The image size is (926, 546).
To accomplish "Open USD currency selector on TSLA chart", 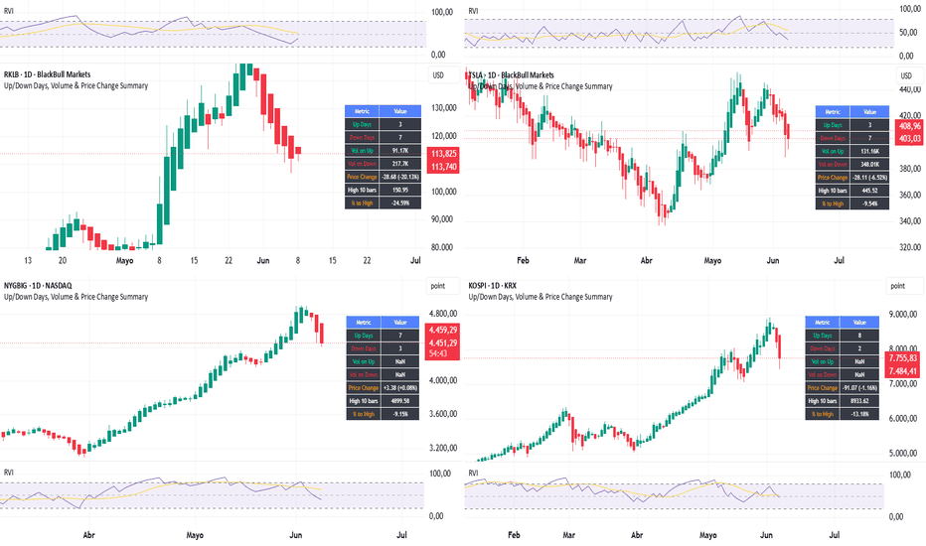I will click(x=906, y=75).
